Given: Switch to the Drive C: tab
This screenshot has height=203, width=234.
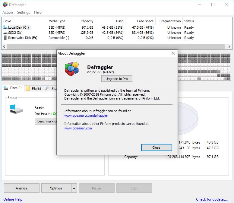Looking at the screenshot, I should point(13,88).
